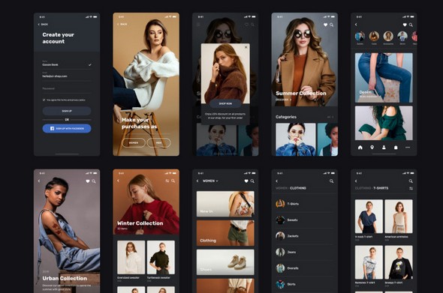The width and height of the screenshot is (443, 293).
Task: Click search icon on Summer Collection screen
Action: [332, 25]
